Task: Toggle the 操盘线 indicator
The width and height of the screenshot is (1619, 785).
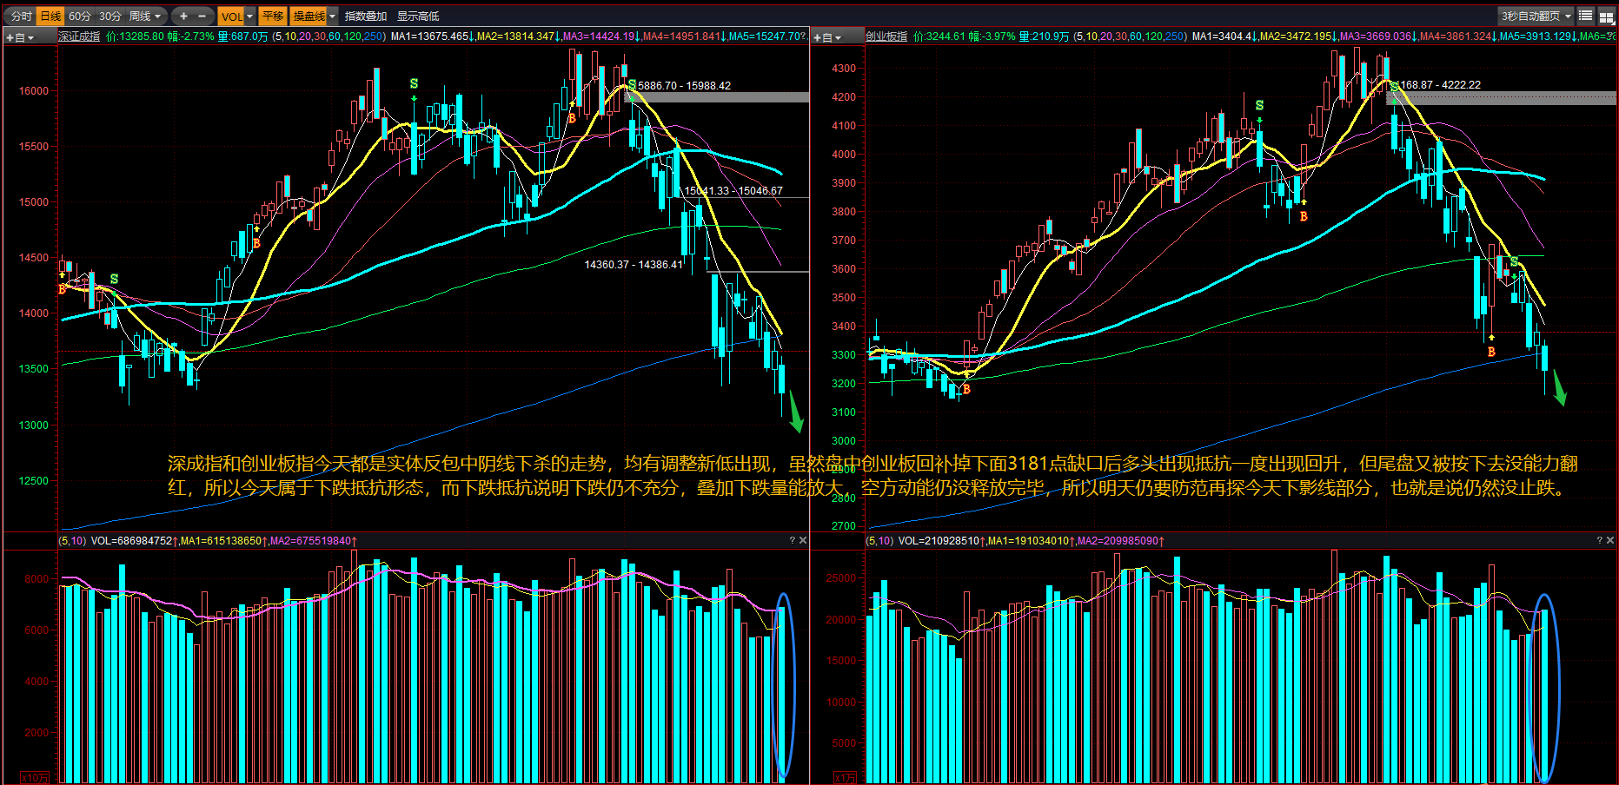Action: pyautogui.click(x=309, y=16)
